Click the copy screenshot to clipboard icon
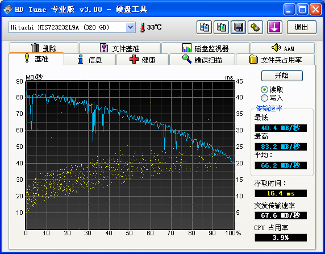325x254 pixels. 221,27
